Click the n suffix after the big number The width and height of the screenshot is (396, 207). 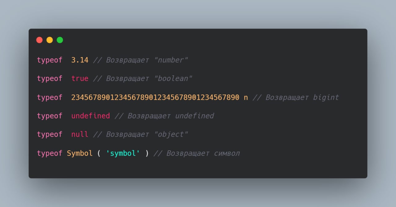246,98
